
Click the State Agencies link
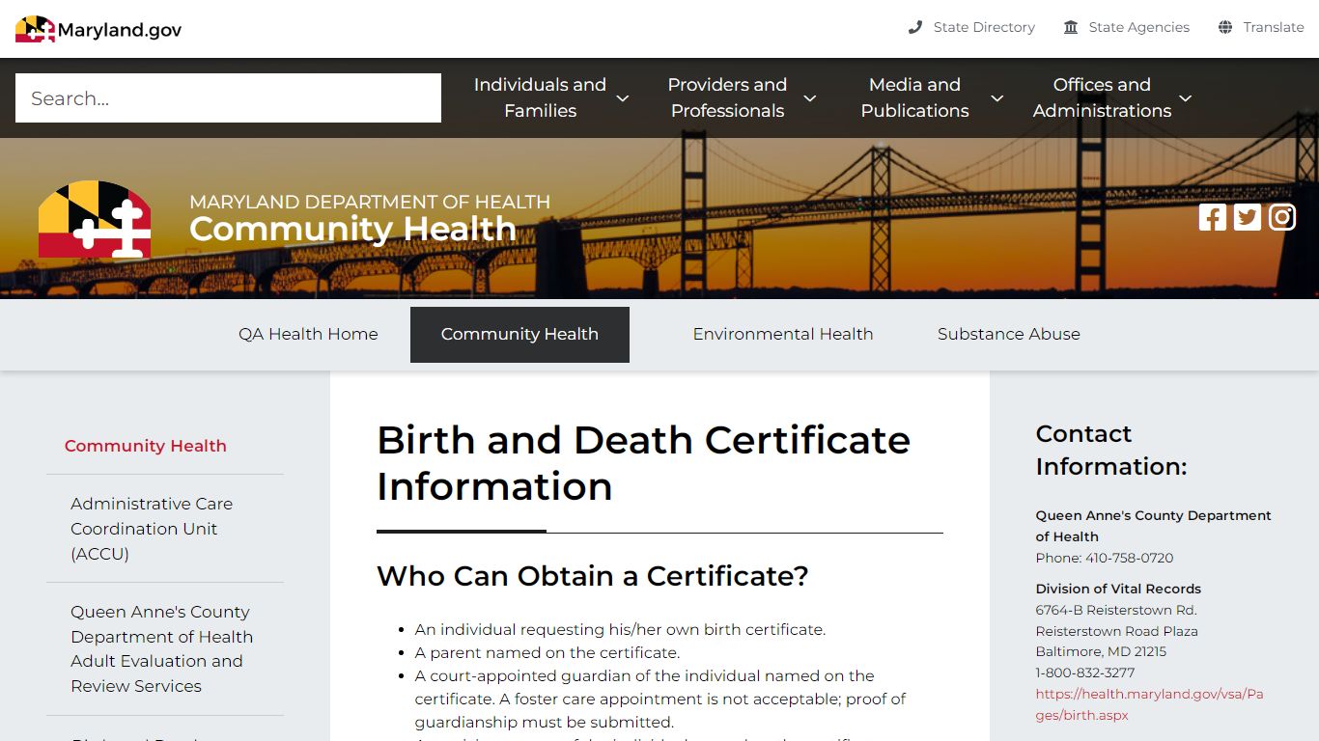click(x=1139, y=27)
